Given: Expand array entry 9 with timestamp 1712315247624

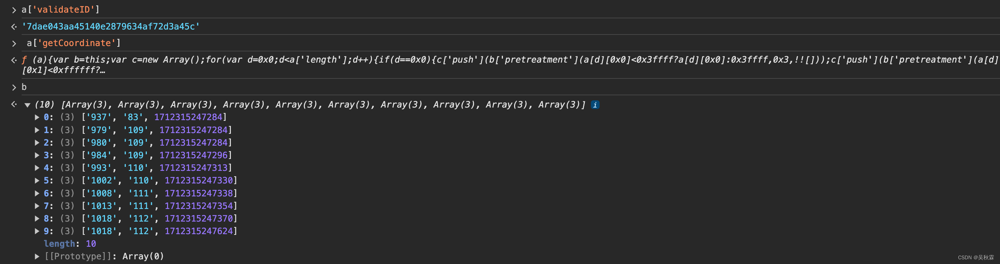Looking at the screenshot, I should click(37, 231).
